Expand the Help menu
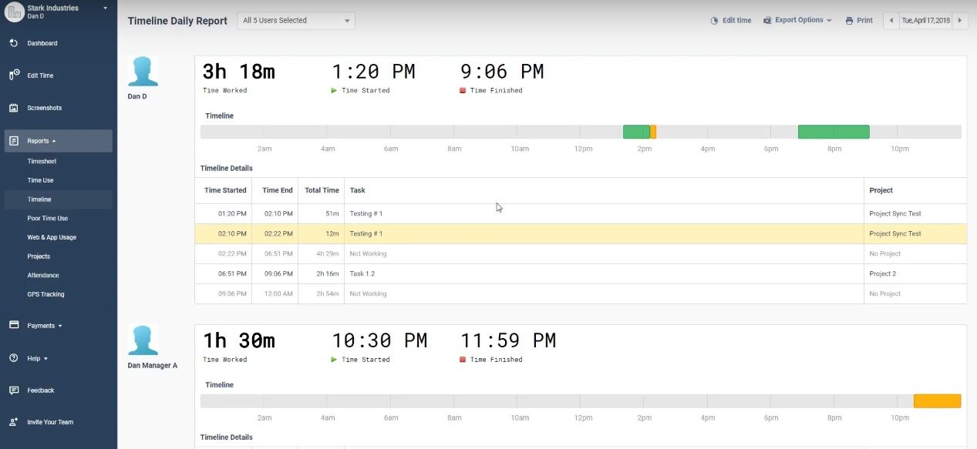This screenshot has height=449, width=977. (x=35, y=357)
